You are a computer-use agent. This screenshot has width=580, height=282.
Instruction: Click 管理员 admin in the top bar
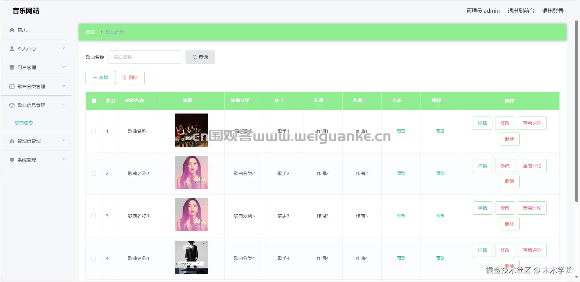pos(483,11)
